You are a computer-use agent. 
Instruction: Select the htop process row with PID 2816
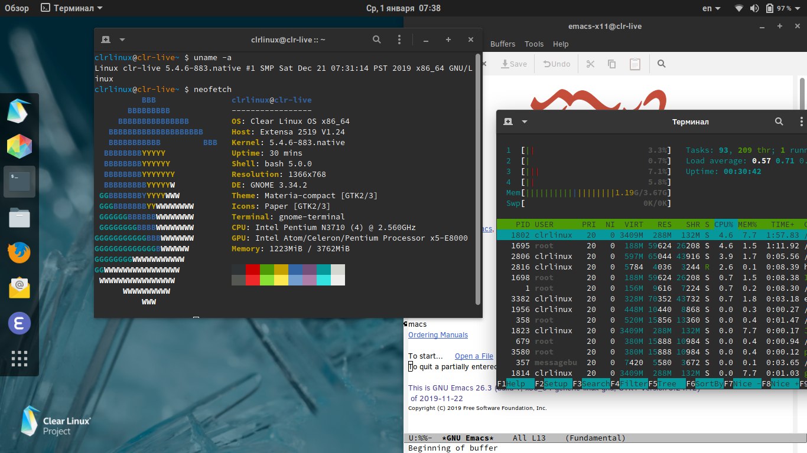pos(652,267)
